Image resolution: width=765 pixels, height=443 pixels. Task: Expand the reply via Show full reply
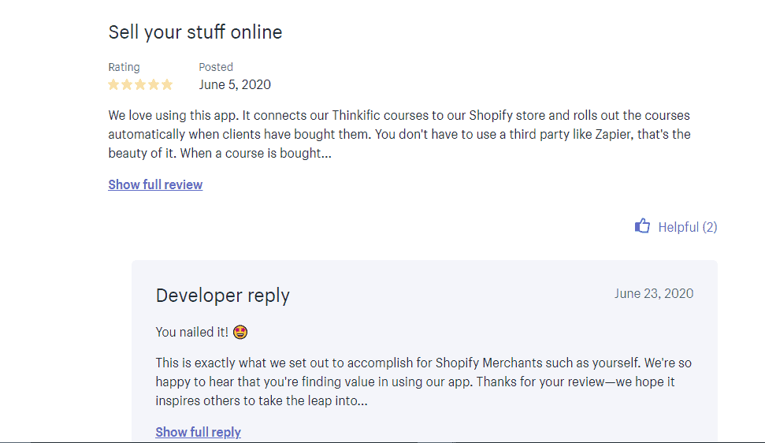(x=198, y=432)
